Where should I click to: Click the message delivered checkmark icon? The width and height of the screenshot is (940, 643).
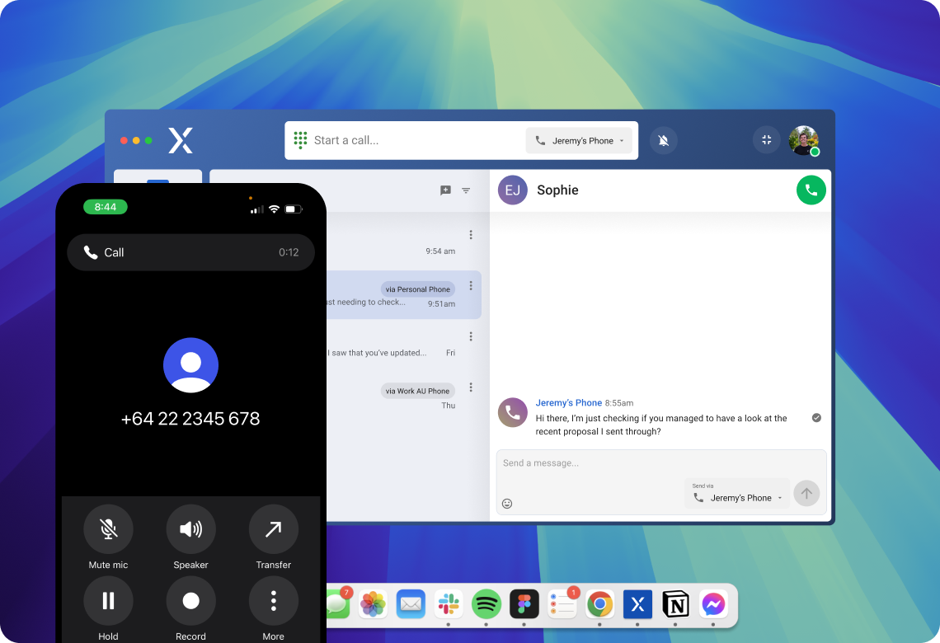point(816,418)
